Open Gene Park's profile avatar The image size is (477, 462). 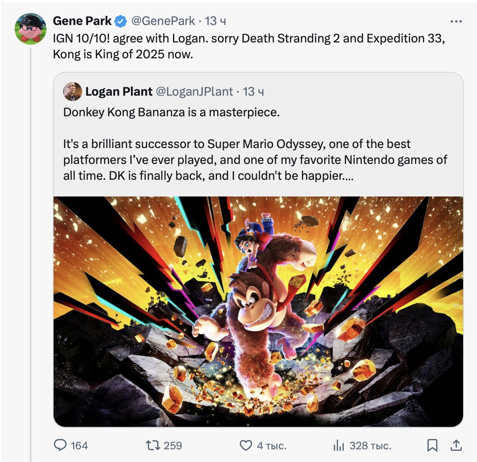[x=31, y=29]
